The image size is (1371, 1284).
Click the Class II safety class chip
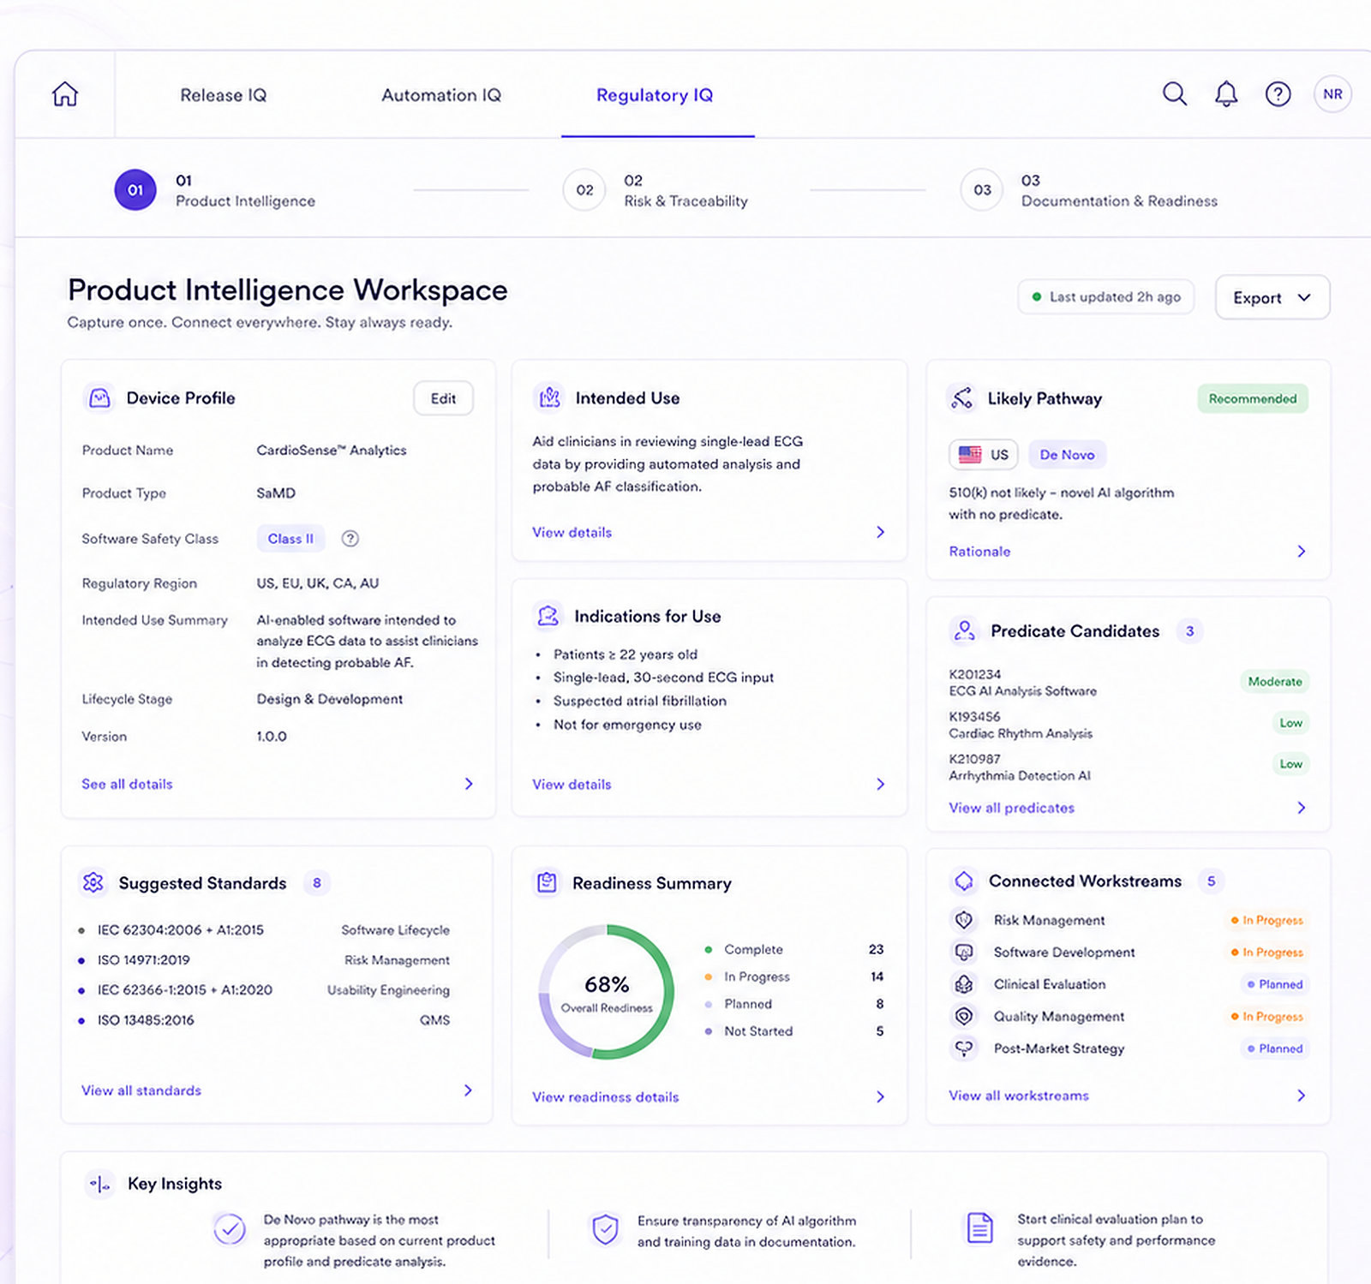coord(290,539)
